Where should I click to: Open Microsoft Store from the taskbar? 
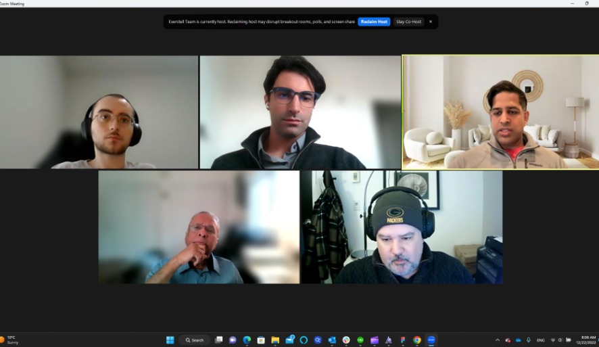click(x=261, y=340)
